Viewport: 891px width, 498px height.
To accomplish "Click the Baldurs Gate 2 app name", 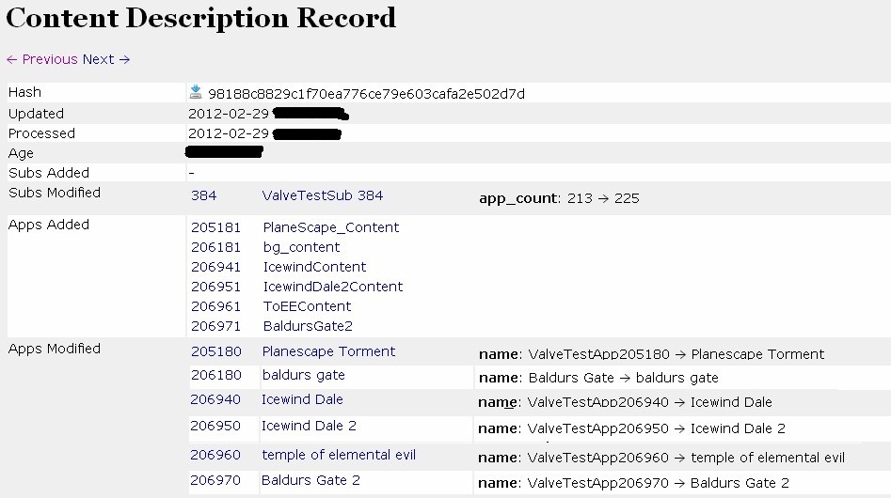I will [x=310, y=480].
